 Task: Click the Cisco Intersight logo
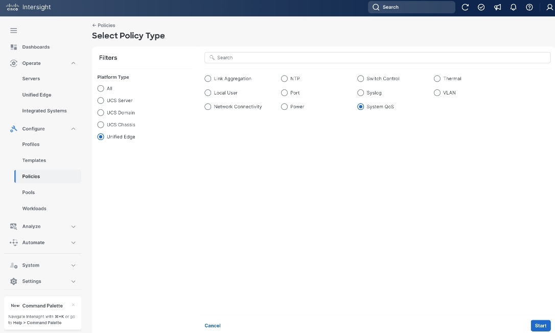28,7
